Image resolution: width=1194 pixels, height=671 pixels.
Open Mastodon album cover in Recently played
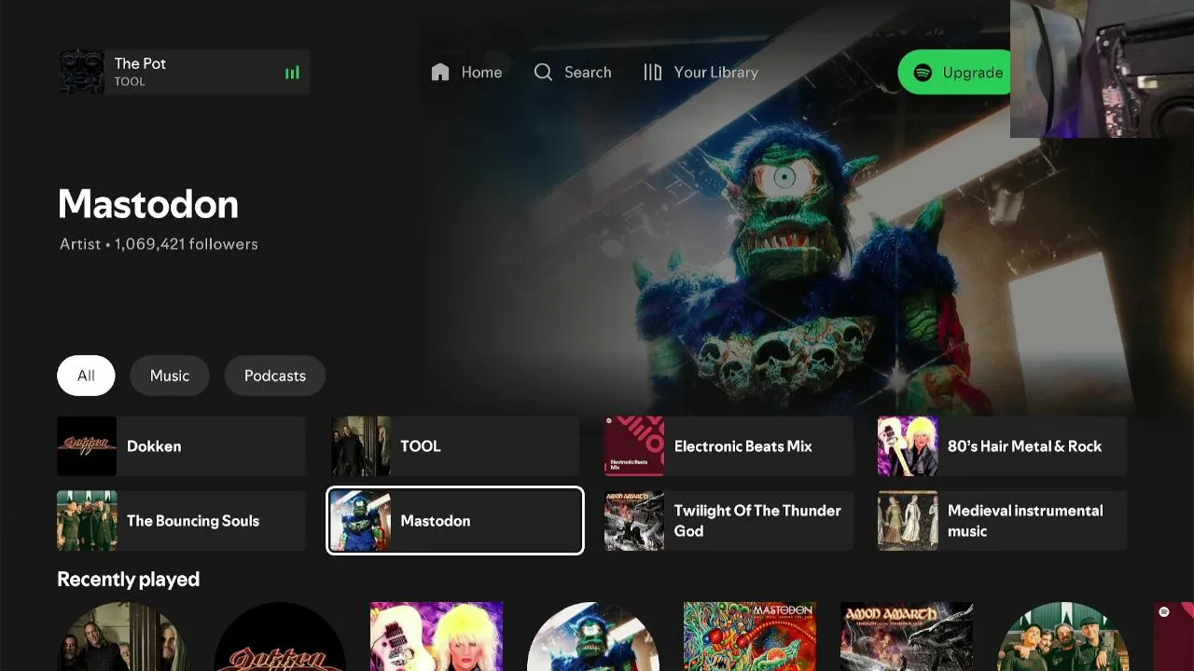pos(750,637)
